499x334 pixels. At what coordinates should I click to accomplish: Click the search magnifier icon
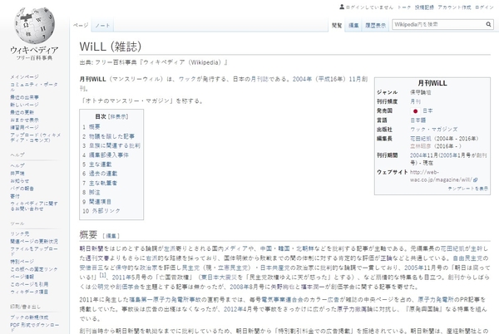pyautogui.click(x=488, y=24)
